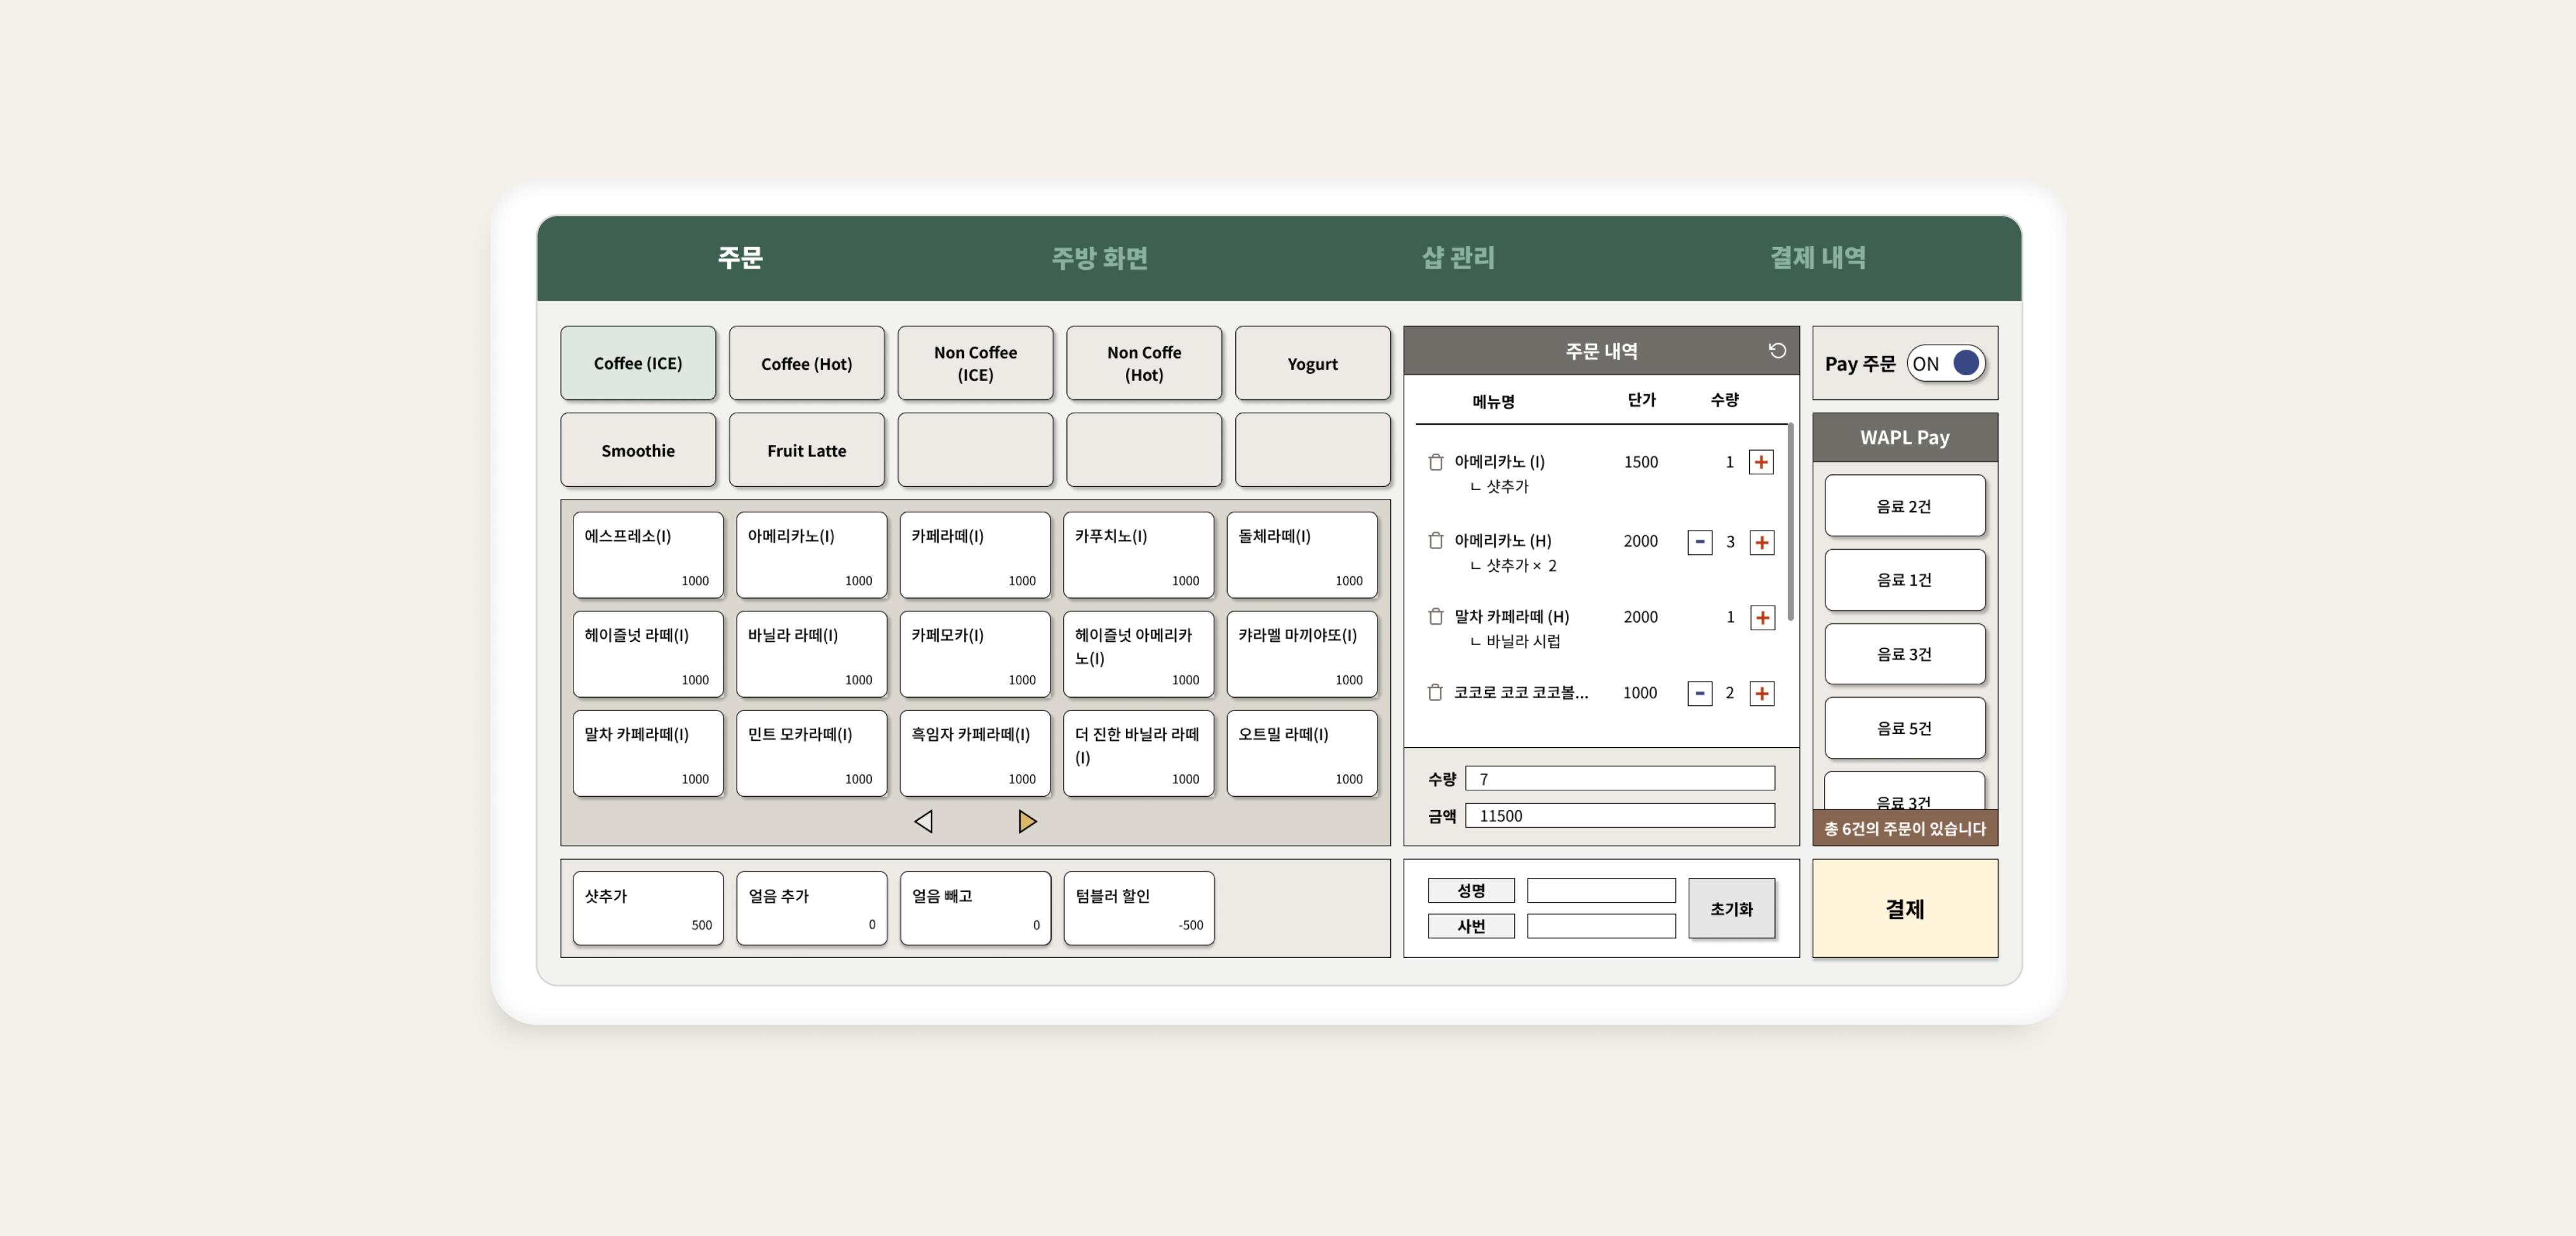
Task: Open the 결제 내역 tab
Action: pos(1817,258)
